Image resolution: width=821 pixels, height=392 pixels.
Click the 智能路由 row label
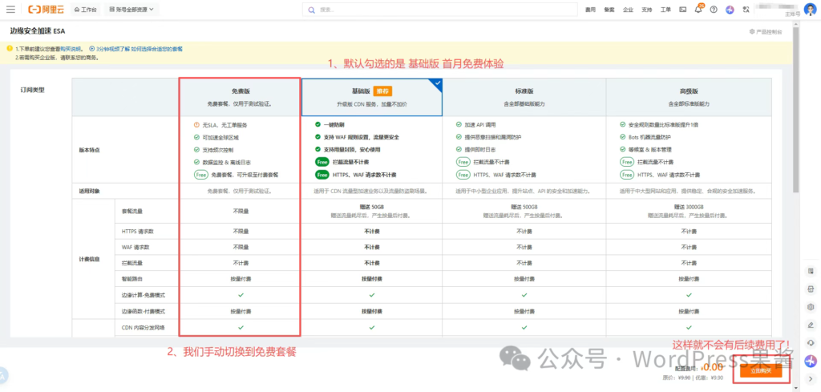(x=132, y=279)
